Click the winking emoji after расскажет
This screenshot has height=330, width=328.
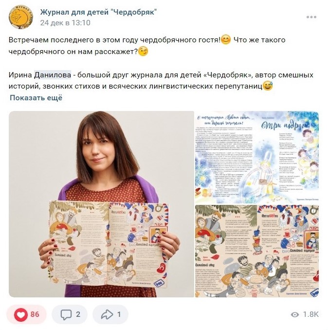tap(143, 51)
